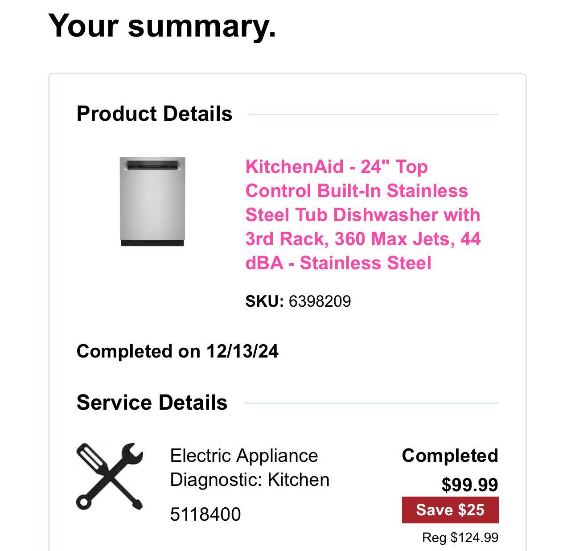The height and width of the screenshot is (551, 575).
Task: Select the service number 5118400
Action: (x=205, y=514)
